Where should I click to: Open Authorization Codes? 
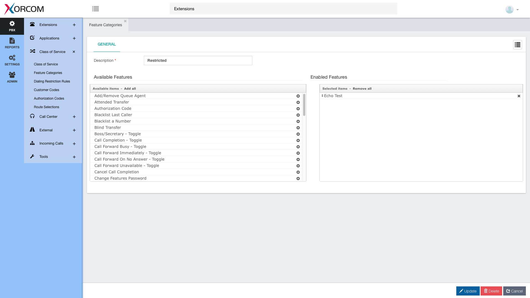pos(49,99)
